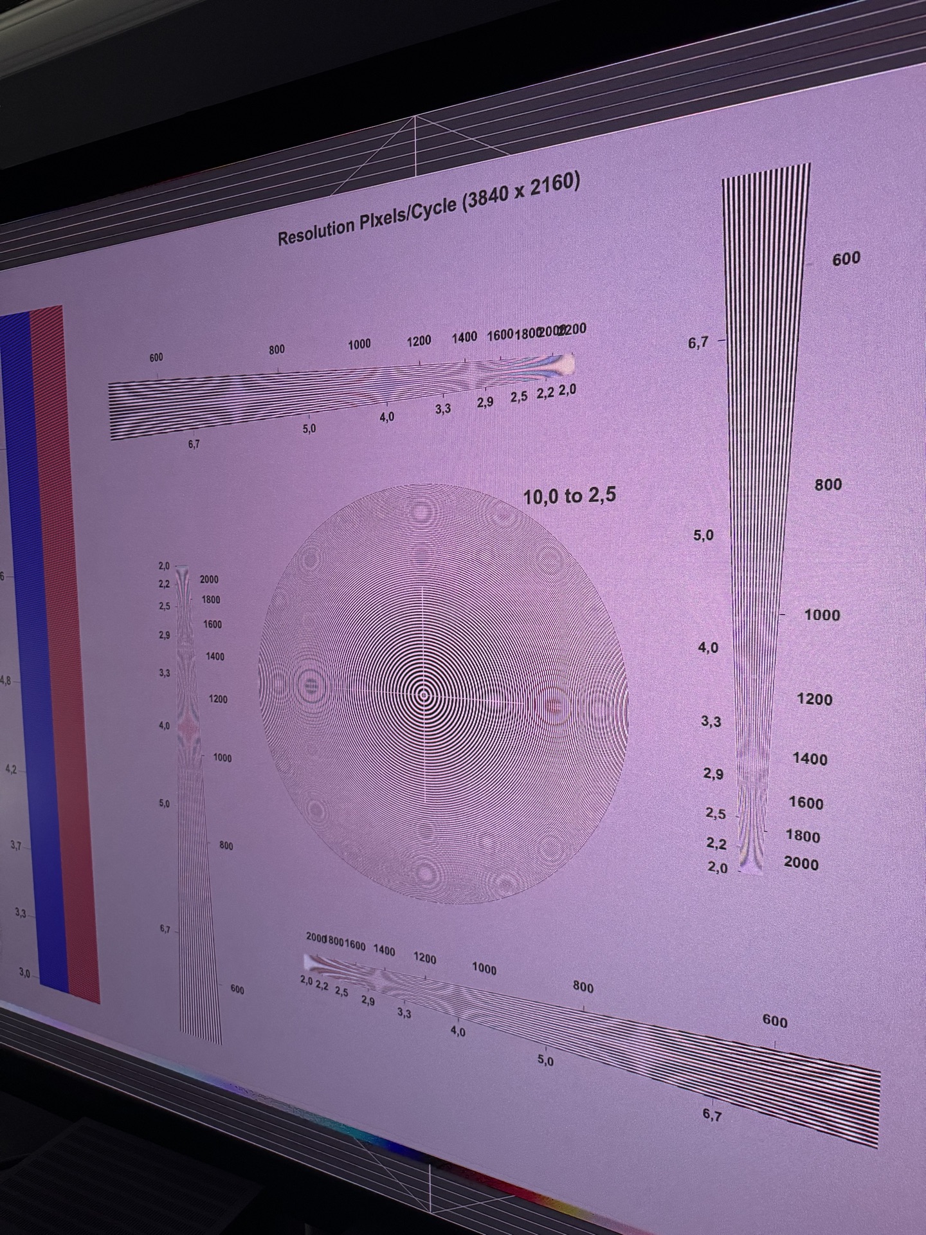Screen dimensions: 926x1235
Task: Click the "Resolution Pixels/Cycle (3840 x 2160)" title
Action: (429, 209)
